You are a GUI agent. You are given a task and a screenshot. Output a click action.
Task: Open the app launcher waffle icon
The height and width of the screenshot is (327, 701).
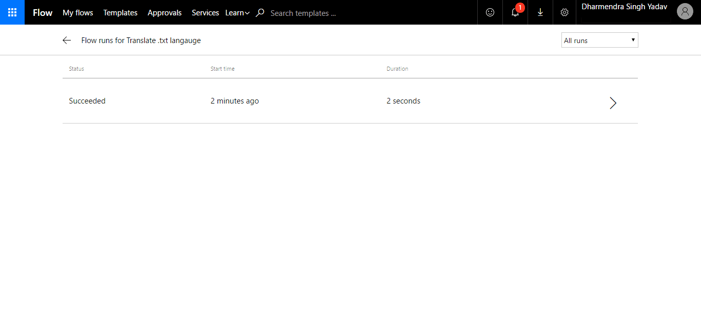point(12,12)
